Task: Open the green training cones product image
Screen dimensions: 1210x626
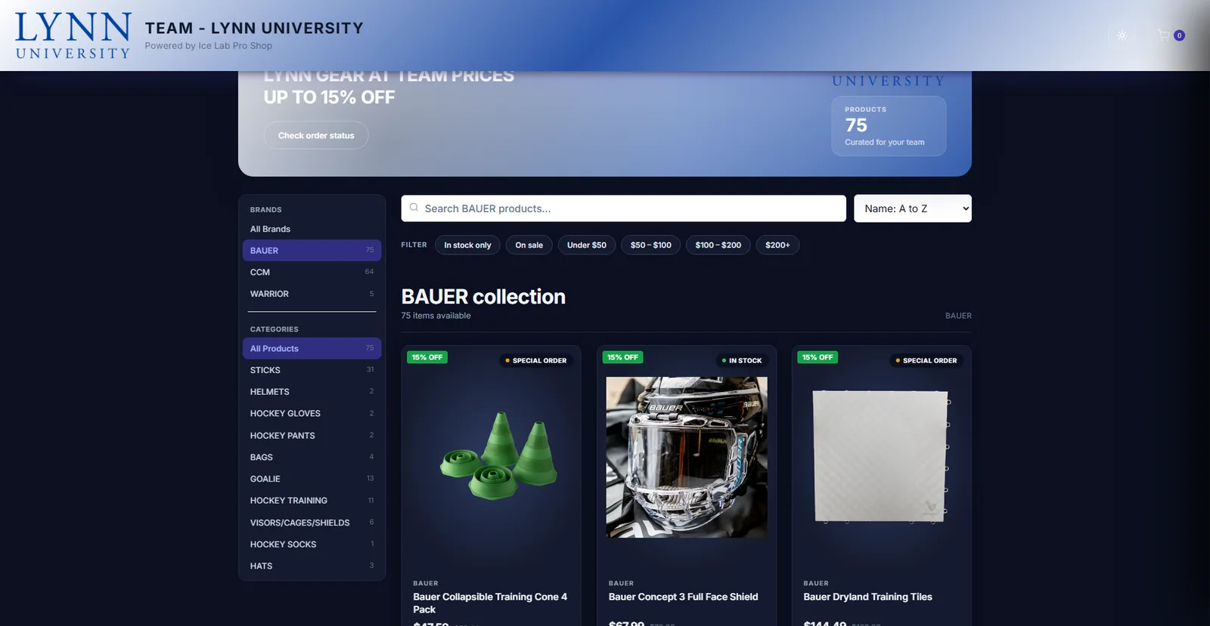Action: 498,456
